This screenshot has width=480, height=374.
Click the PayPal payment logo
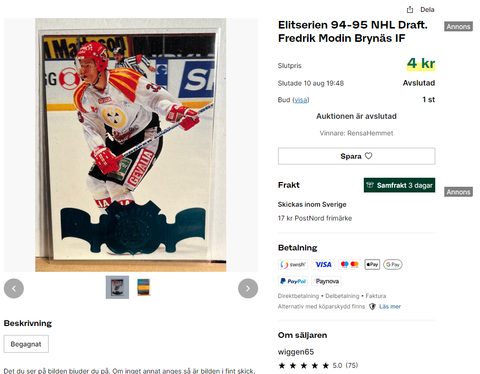[293, 281]
